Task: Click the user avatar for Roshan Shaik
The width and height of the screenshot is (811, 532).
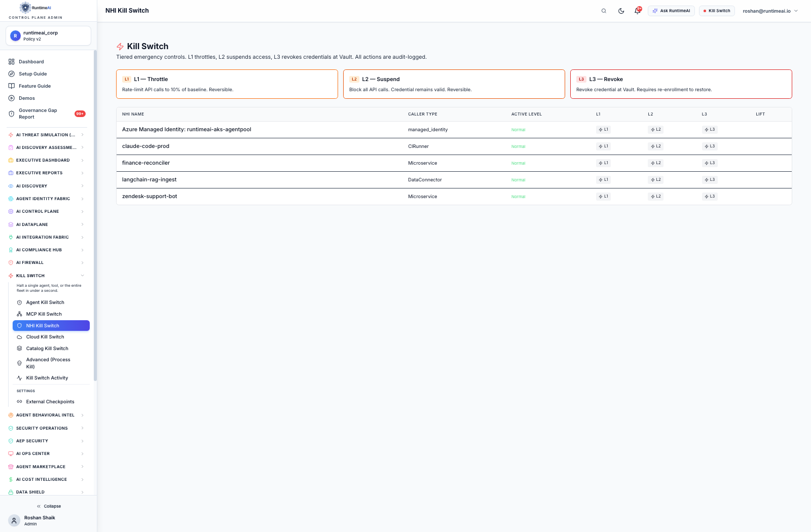Action: coord(14,520)
